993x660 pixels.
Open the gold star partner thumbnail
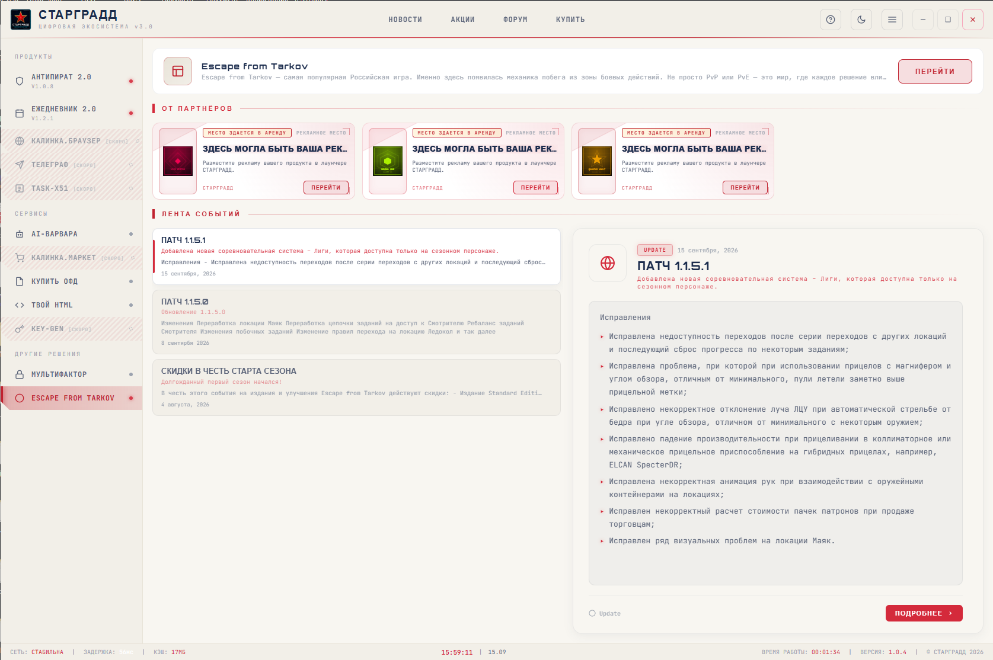(x=597, y=161)
